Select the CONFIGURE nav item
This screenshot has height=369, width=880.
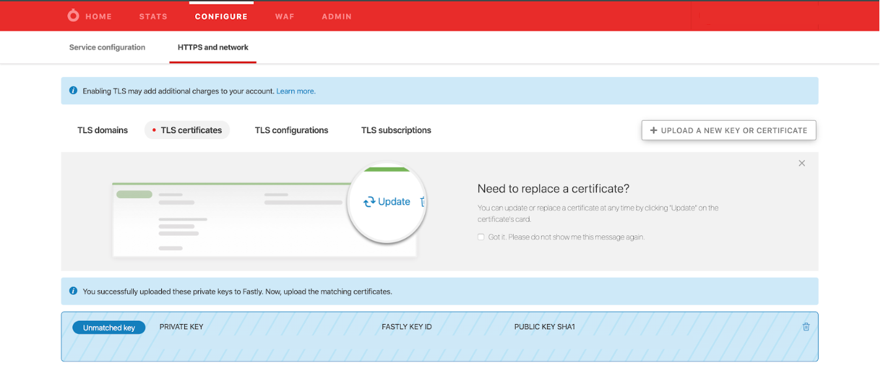(221, 16)
